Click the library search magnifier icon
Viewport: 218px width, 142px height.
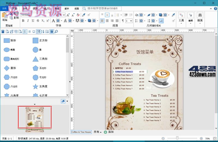tap(56, 32)
